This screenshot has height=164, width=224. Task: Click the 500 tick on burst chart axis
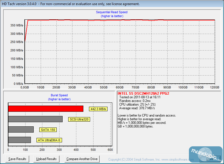[93, 150]
